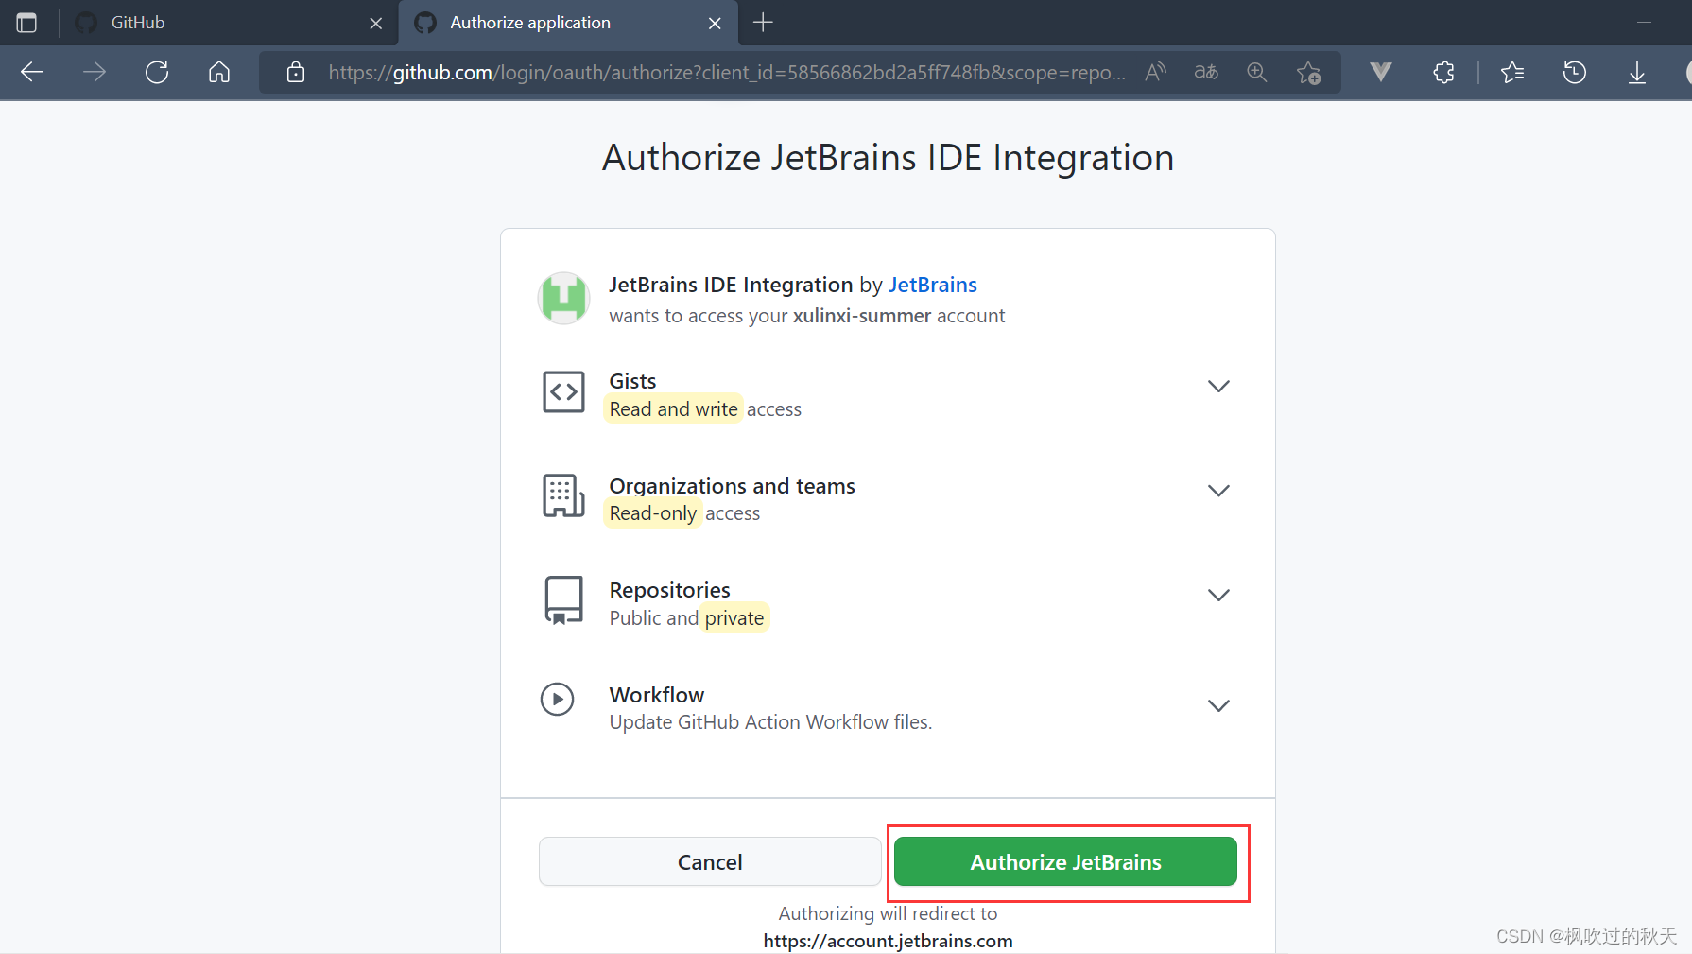This screenshot has height=954, width=1692.
Task: Click the 'Authorize JetBrains IDE Integration' heading
Action: pos(888,158)
